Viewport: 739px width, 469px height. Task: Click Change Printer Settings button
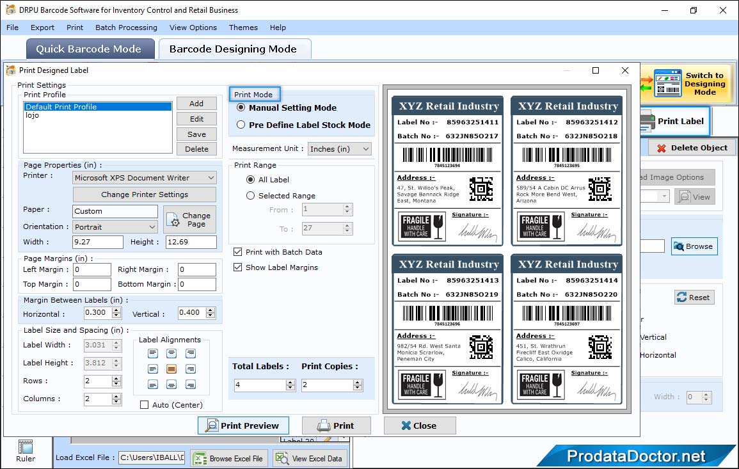pyautogui.click(x=145, y=195)
